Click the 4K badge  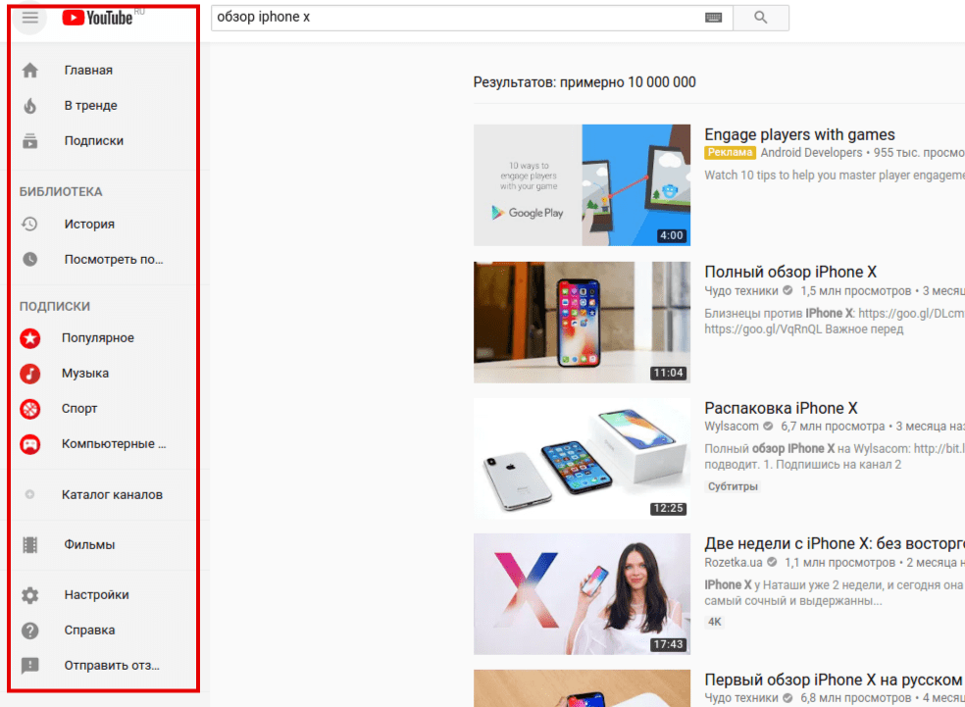point(715,622)
